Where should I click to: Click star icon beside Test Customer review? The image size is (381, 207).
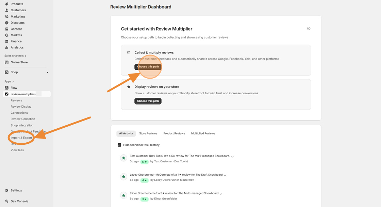[x=124, y=158]
